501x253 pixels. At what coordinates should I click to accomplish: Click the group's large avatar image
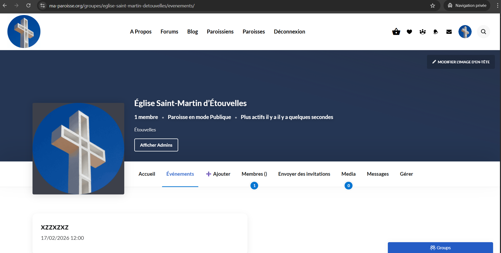(x=78, y=149)
